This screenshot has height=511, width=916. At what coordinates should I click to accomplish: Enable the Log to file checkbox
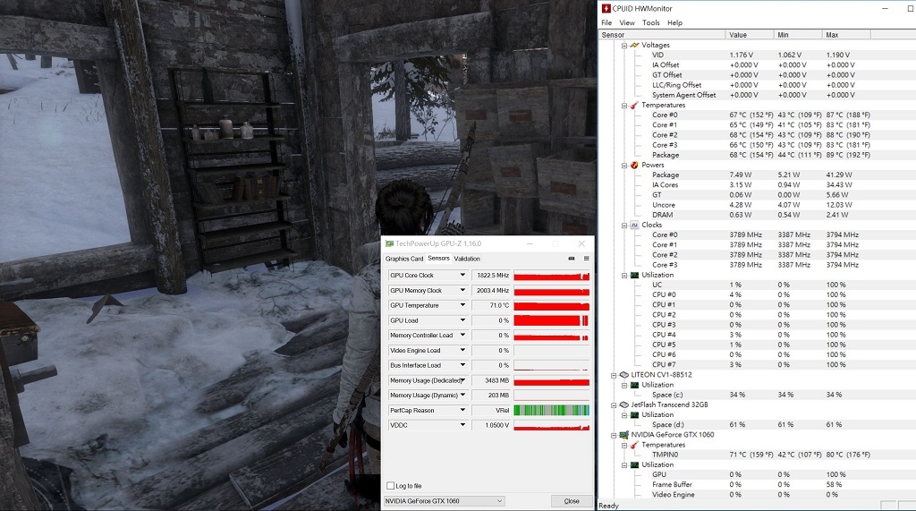(390, 486)
